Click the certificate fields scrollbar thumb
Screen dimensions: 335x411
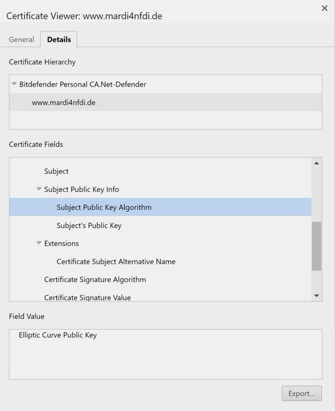pyautogui.click(x=317, y=246)
